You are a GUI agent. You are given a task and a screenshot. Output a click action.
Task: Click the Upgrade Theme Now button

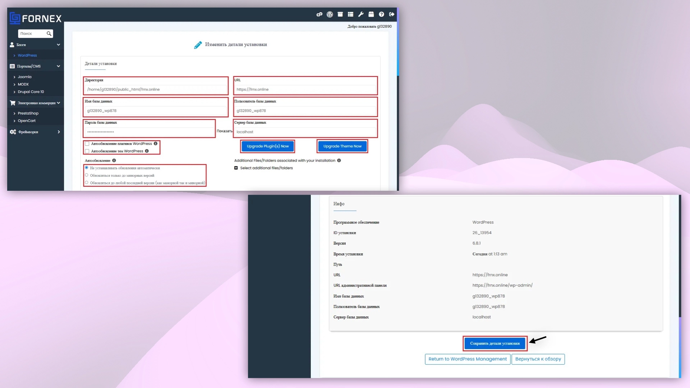(342, 146)
